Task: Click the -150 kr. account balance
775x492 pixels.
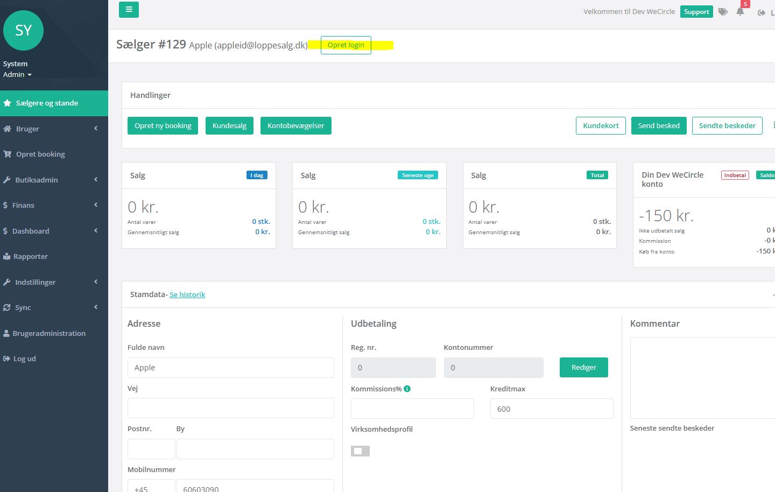Action: click(x=666, y=216)
